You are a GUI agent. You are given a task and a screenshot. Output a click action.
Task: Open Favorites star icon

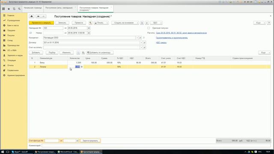pos(9,9)
